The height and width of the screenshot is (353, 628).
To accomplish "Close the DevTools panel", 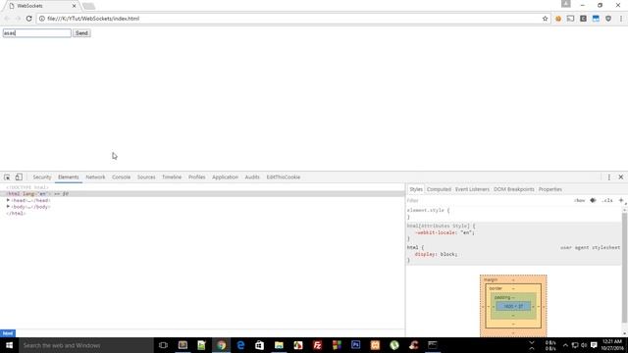I will (x=621, y=176).
